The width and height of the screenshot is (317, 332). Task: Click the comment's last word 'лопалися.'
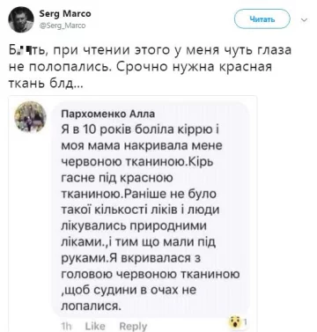tap(91, 306)
